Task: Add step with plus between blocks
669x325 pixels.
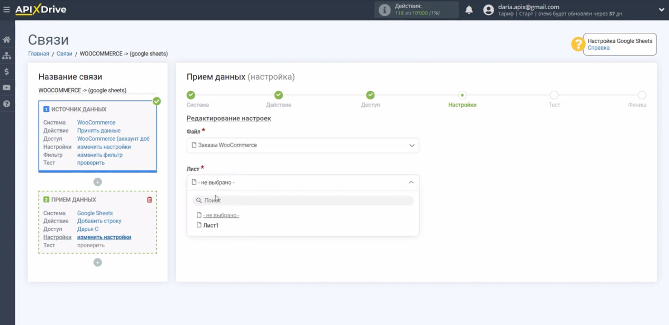Action: point(97,182)
